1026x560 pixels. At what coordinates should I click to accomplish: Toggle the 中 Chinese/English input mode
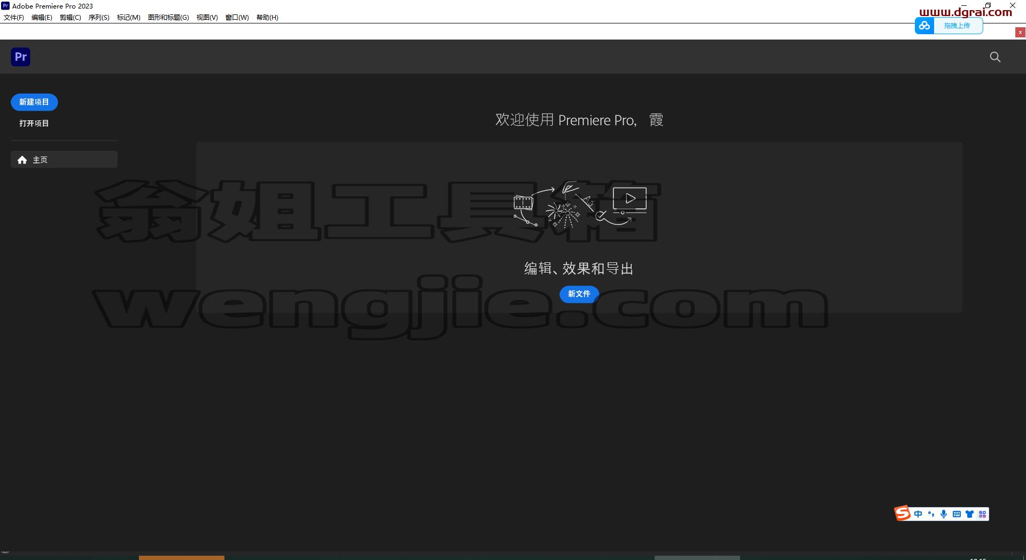tap(918, 514)
